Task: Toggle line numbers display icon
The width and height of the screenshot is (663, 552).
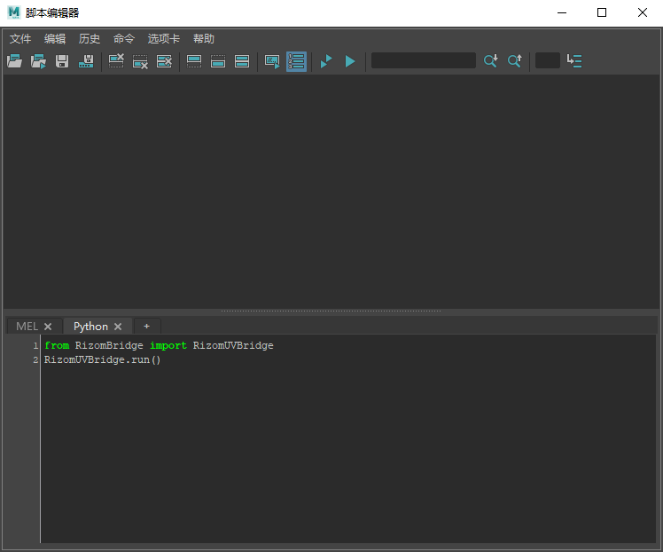Action: tap(296, 61)
